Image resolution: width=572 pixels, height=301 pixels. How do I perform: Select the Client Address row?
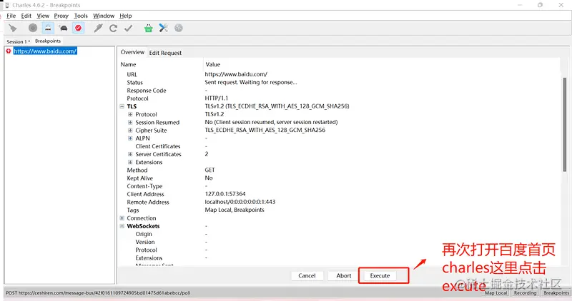(x=340, y=194)
